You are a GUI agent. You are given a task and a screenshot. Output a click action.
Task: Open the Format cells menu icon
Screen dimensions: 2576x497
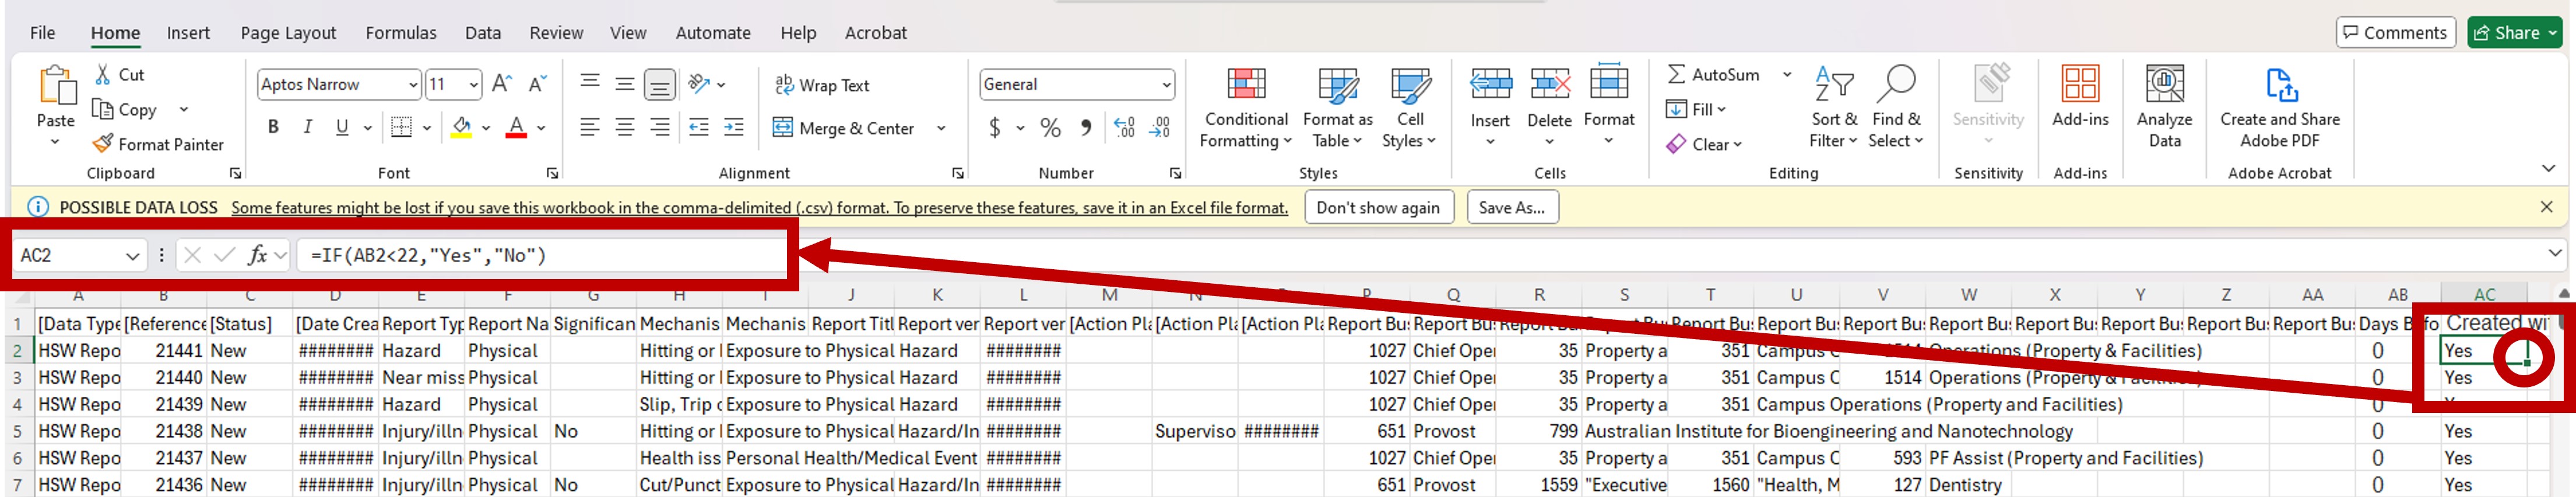tap(1609, 81)
